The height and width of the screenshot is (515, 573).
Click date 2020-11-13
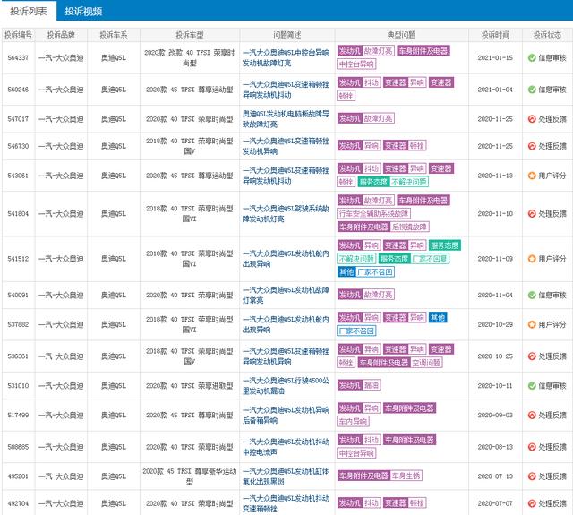[x=495, y=176]
